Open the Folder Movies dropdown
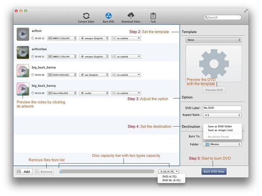This screenshot has width=262, height=196. (x=222, y=144)
